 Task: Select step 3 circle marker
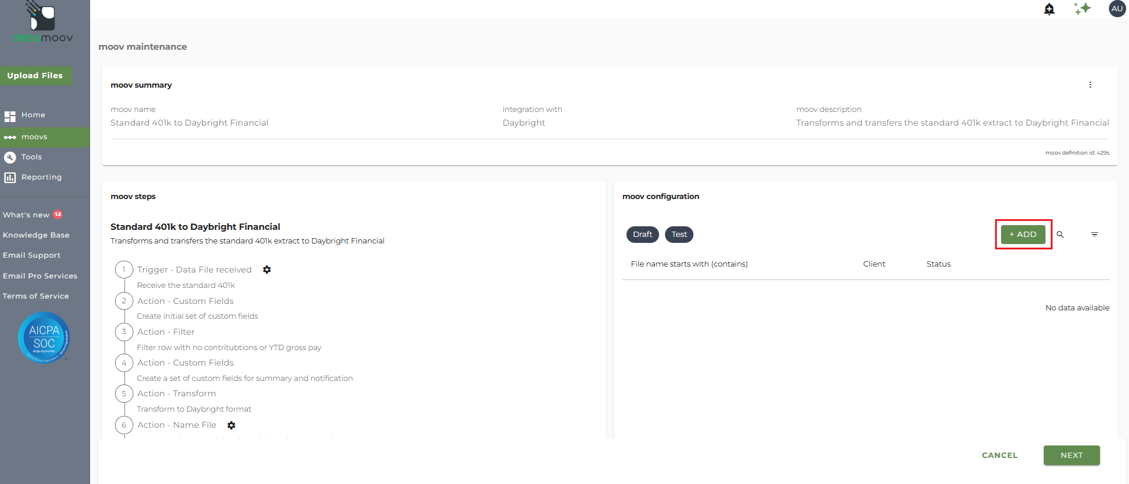tap(124, 332)
